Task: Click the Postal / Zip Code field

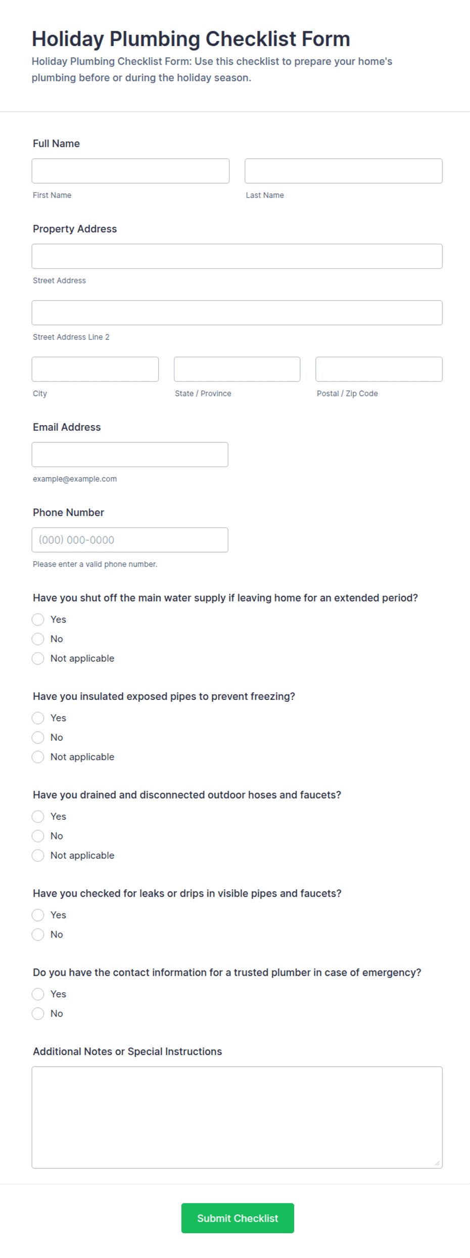Action: (x=379, y=369)
